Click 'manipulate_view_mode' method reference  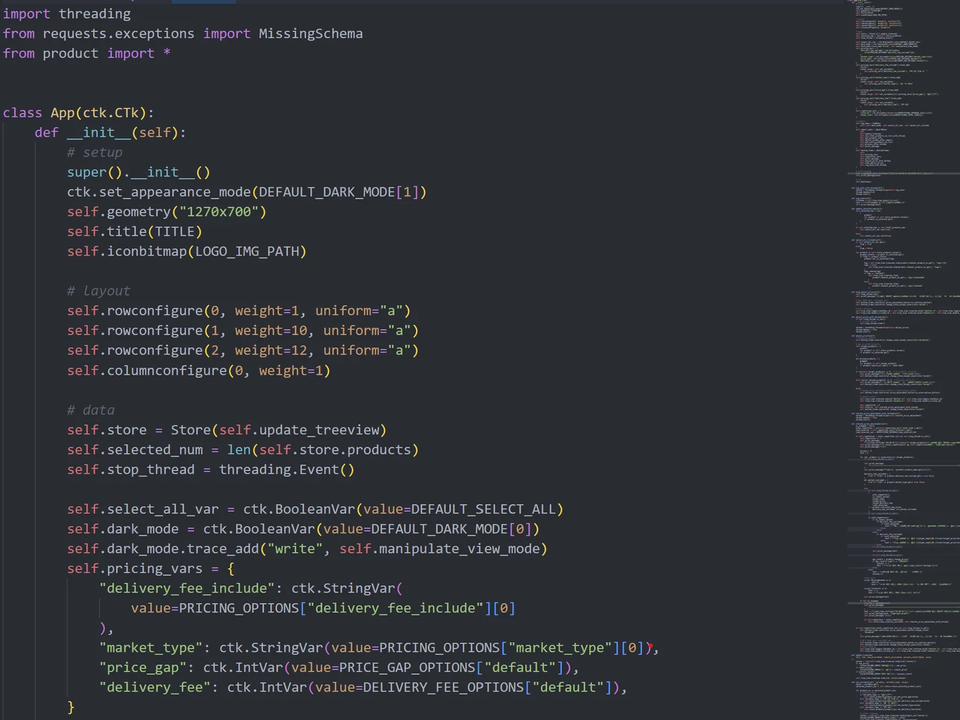tap(459, 549)
